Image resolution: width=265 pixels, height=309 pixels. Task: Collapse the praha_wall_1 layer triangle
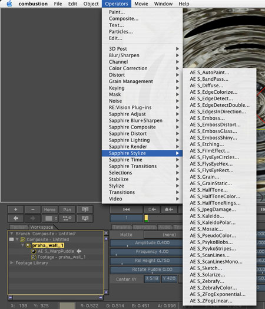click(22, 245)
